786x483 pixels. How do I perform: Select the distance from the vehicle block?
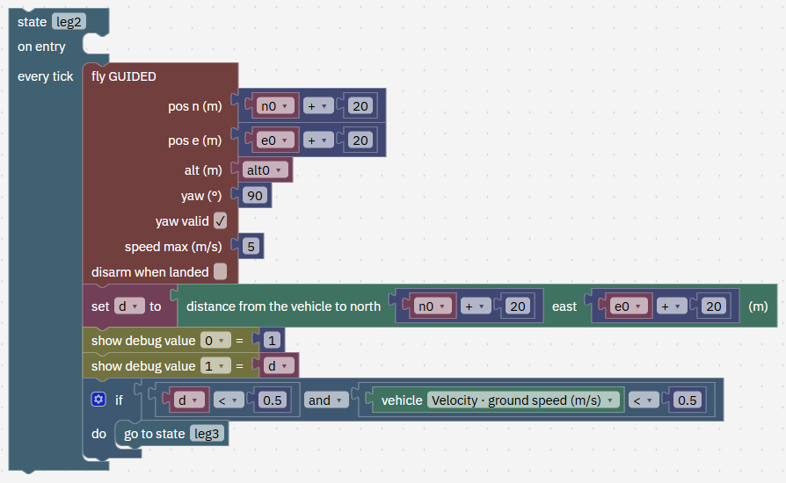coord(284,306)
